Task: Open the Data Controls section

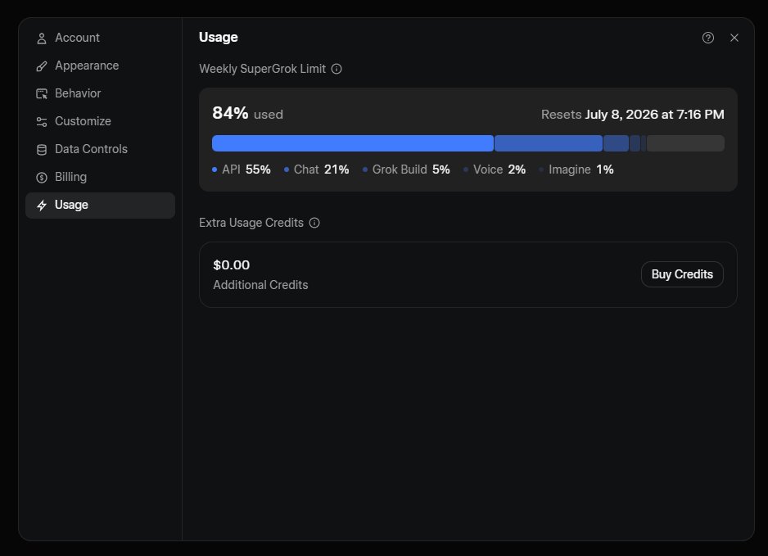Action: click(100, 149)
